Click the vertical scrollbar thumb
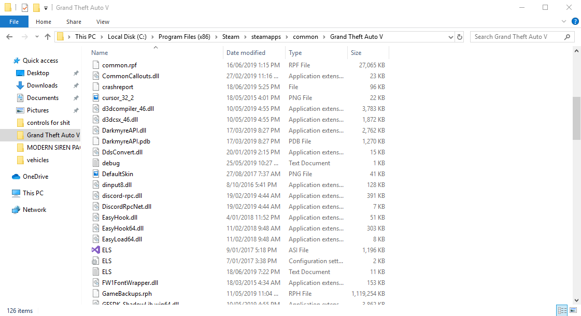Viewport: 581px width, 316px height. [576, 118]
